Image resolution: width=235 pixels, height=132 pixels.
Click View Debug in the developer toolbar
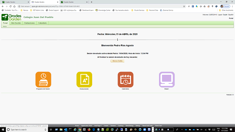pos(129,126)
